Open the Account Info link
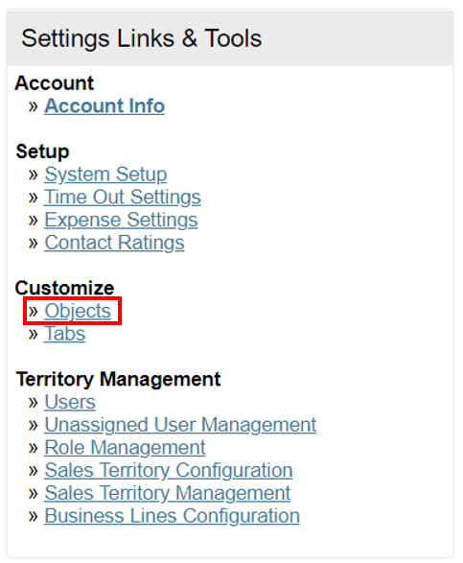The image size is (463, 563). tap(104, 106)
